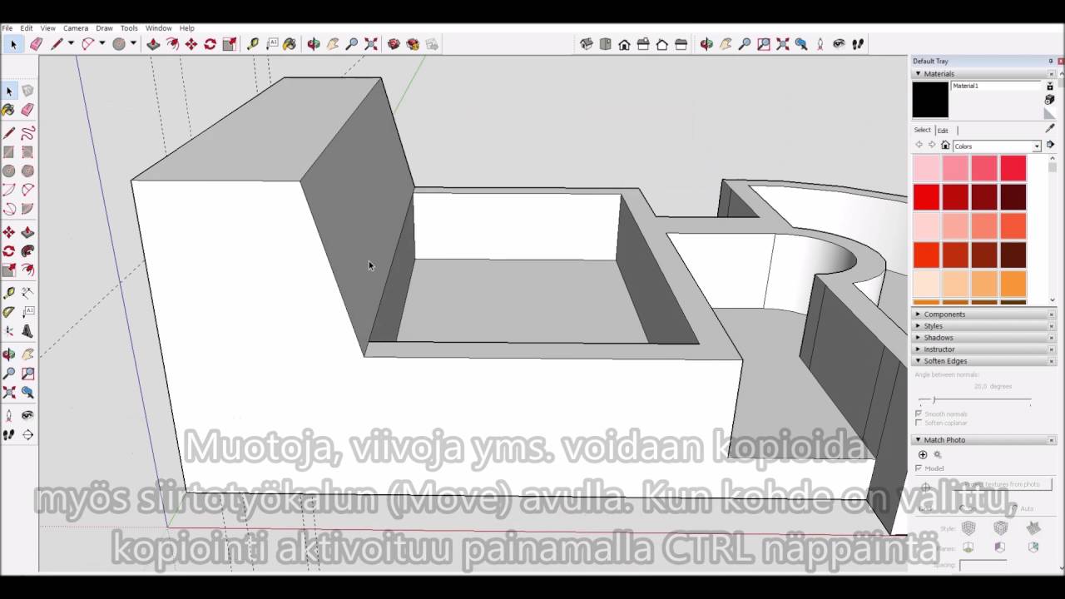Open the shape tool dropdown arrow
This screenshot has height=599, width=1065.
(133, 44)
